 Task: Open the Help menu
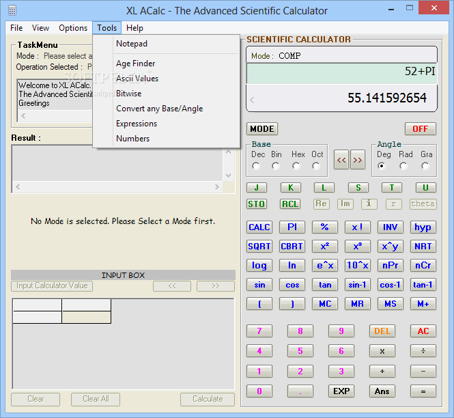(x=134, y=28)
